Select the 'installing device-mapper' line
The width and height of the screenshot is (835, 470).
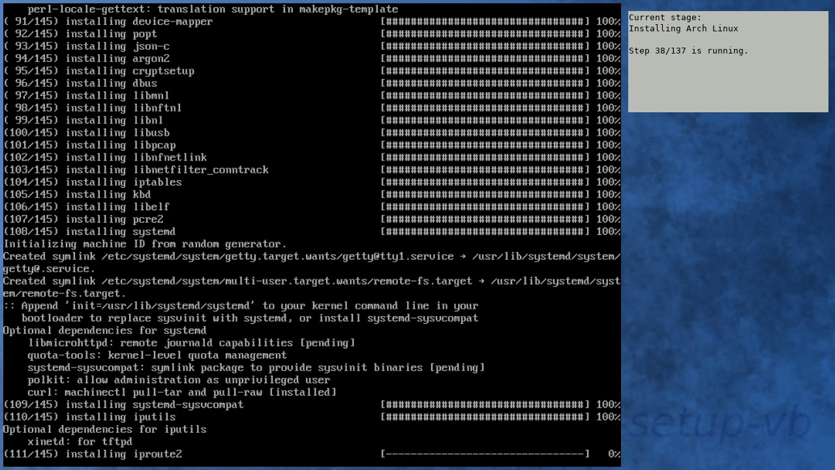312,22
